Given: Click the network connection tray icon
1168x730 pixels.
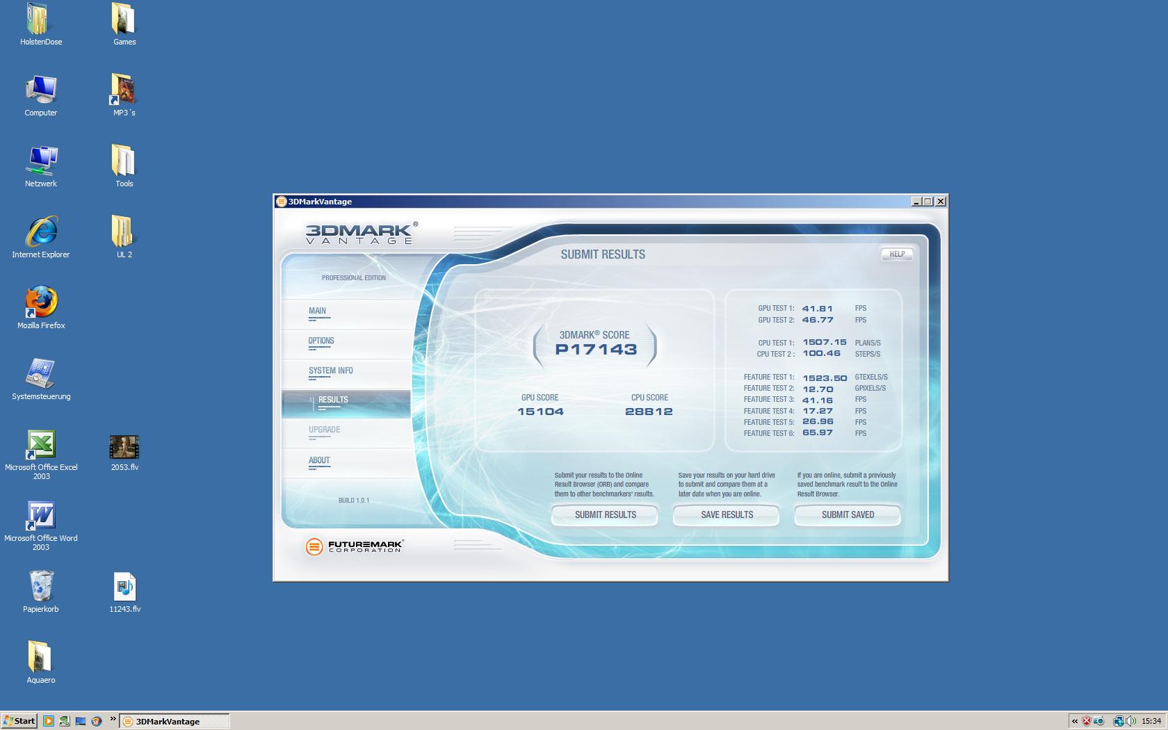Looking at the screenshot, I should coord(1119,721).
